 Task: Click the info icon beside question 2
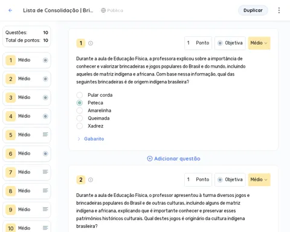[91, 179]
